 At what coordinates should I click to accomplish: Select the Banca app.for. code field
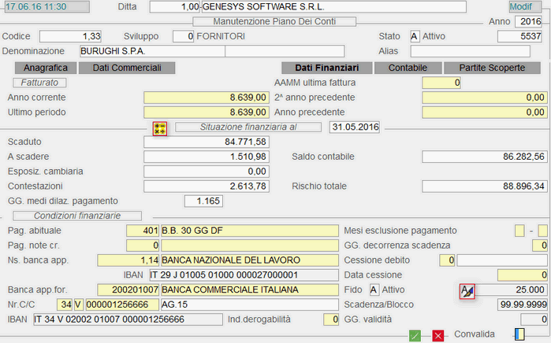click(128, 290)
